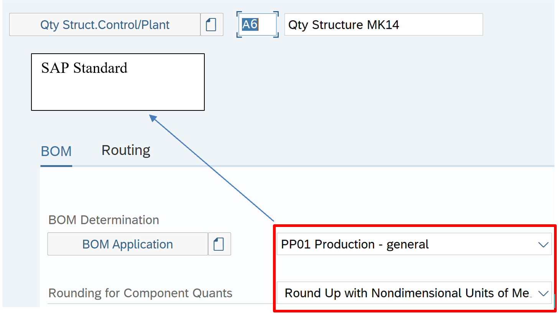Screen dimensions: 559x314
Task: Click blank space between the two dropdown fields
Action: click(414, 268)
